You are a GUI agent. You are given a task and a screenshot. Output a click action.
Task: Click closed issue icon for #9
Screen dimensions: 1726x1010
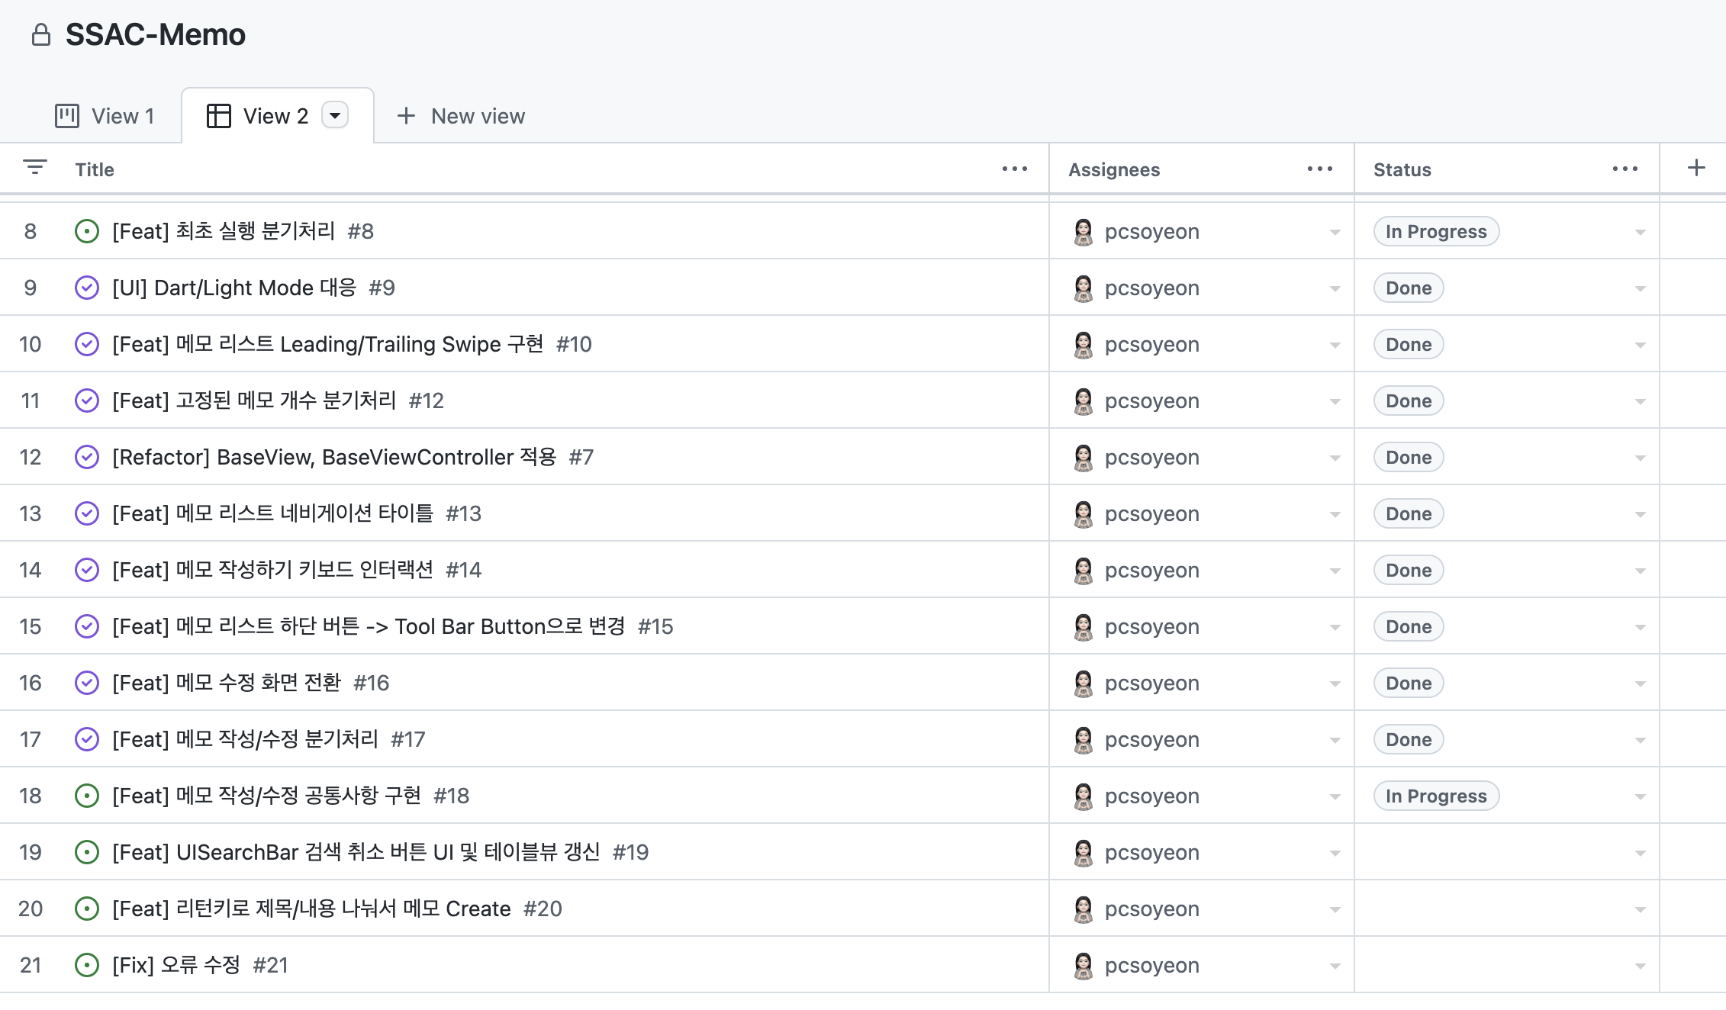(87, 288)
